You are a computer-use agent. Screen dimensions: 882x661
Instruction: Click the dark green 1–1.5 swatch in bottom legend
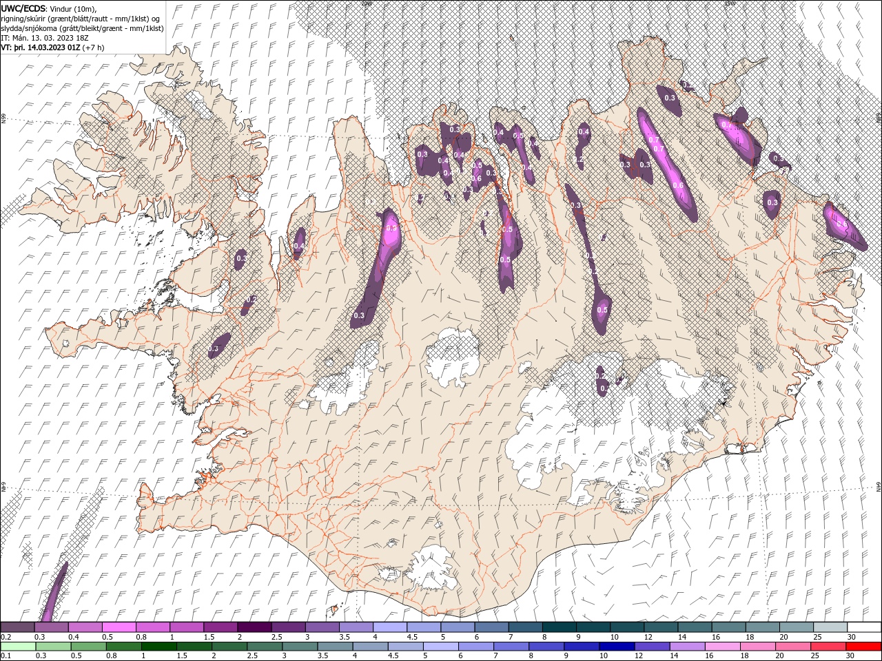click(x=158, y=647)
